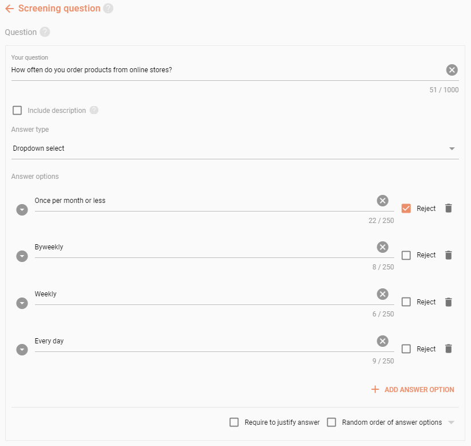Screen dimensions: 471x446
Task: Click ADD ANSWER OPTION button
Action: (x=413, y=389)
